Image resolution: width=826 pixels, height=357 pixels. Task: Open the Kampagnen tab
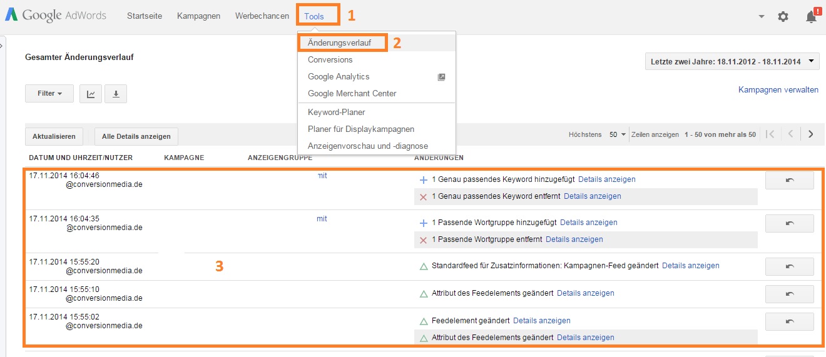[198, 16]
